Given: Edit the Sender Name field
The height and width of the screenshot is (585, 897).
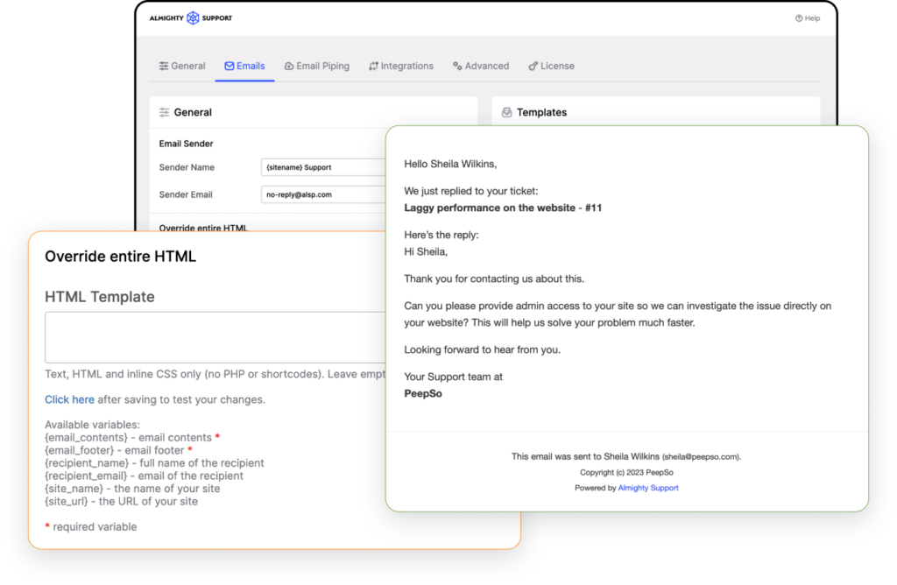Looking at the screenshot, I should tap(323, 167).
